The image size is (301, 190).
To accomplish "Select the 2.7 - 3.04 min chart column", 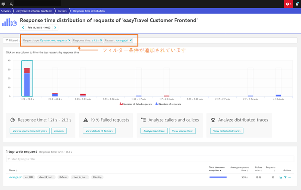I will pos(250,82).
